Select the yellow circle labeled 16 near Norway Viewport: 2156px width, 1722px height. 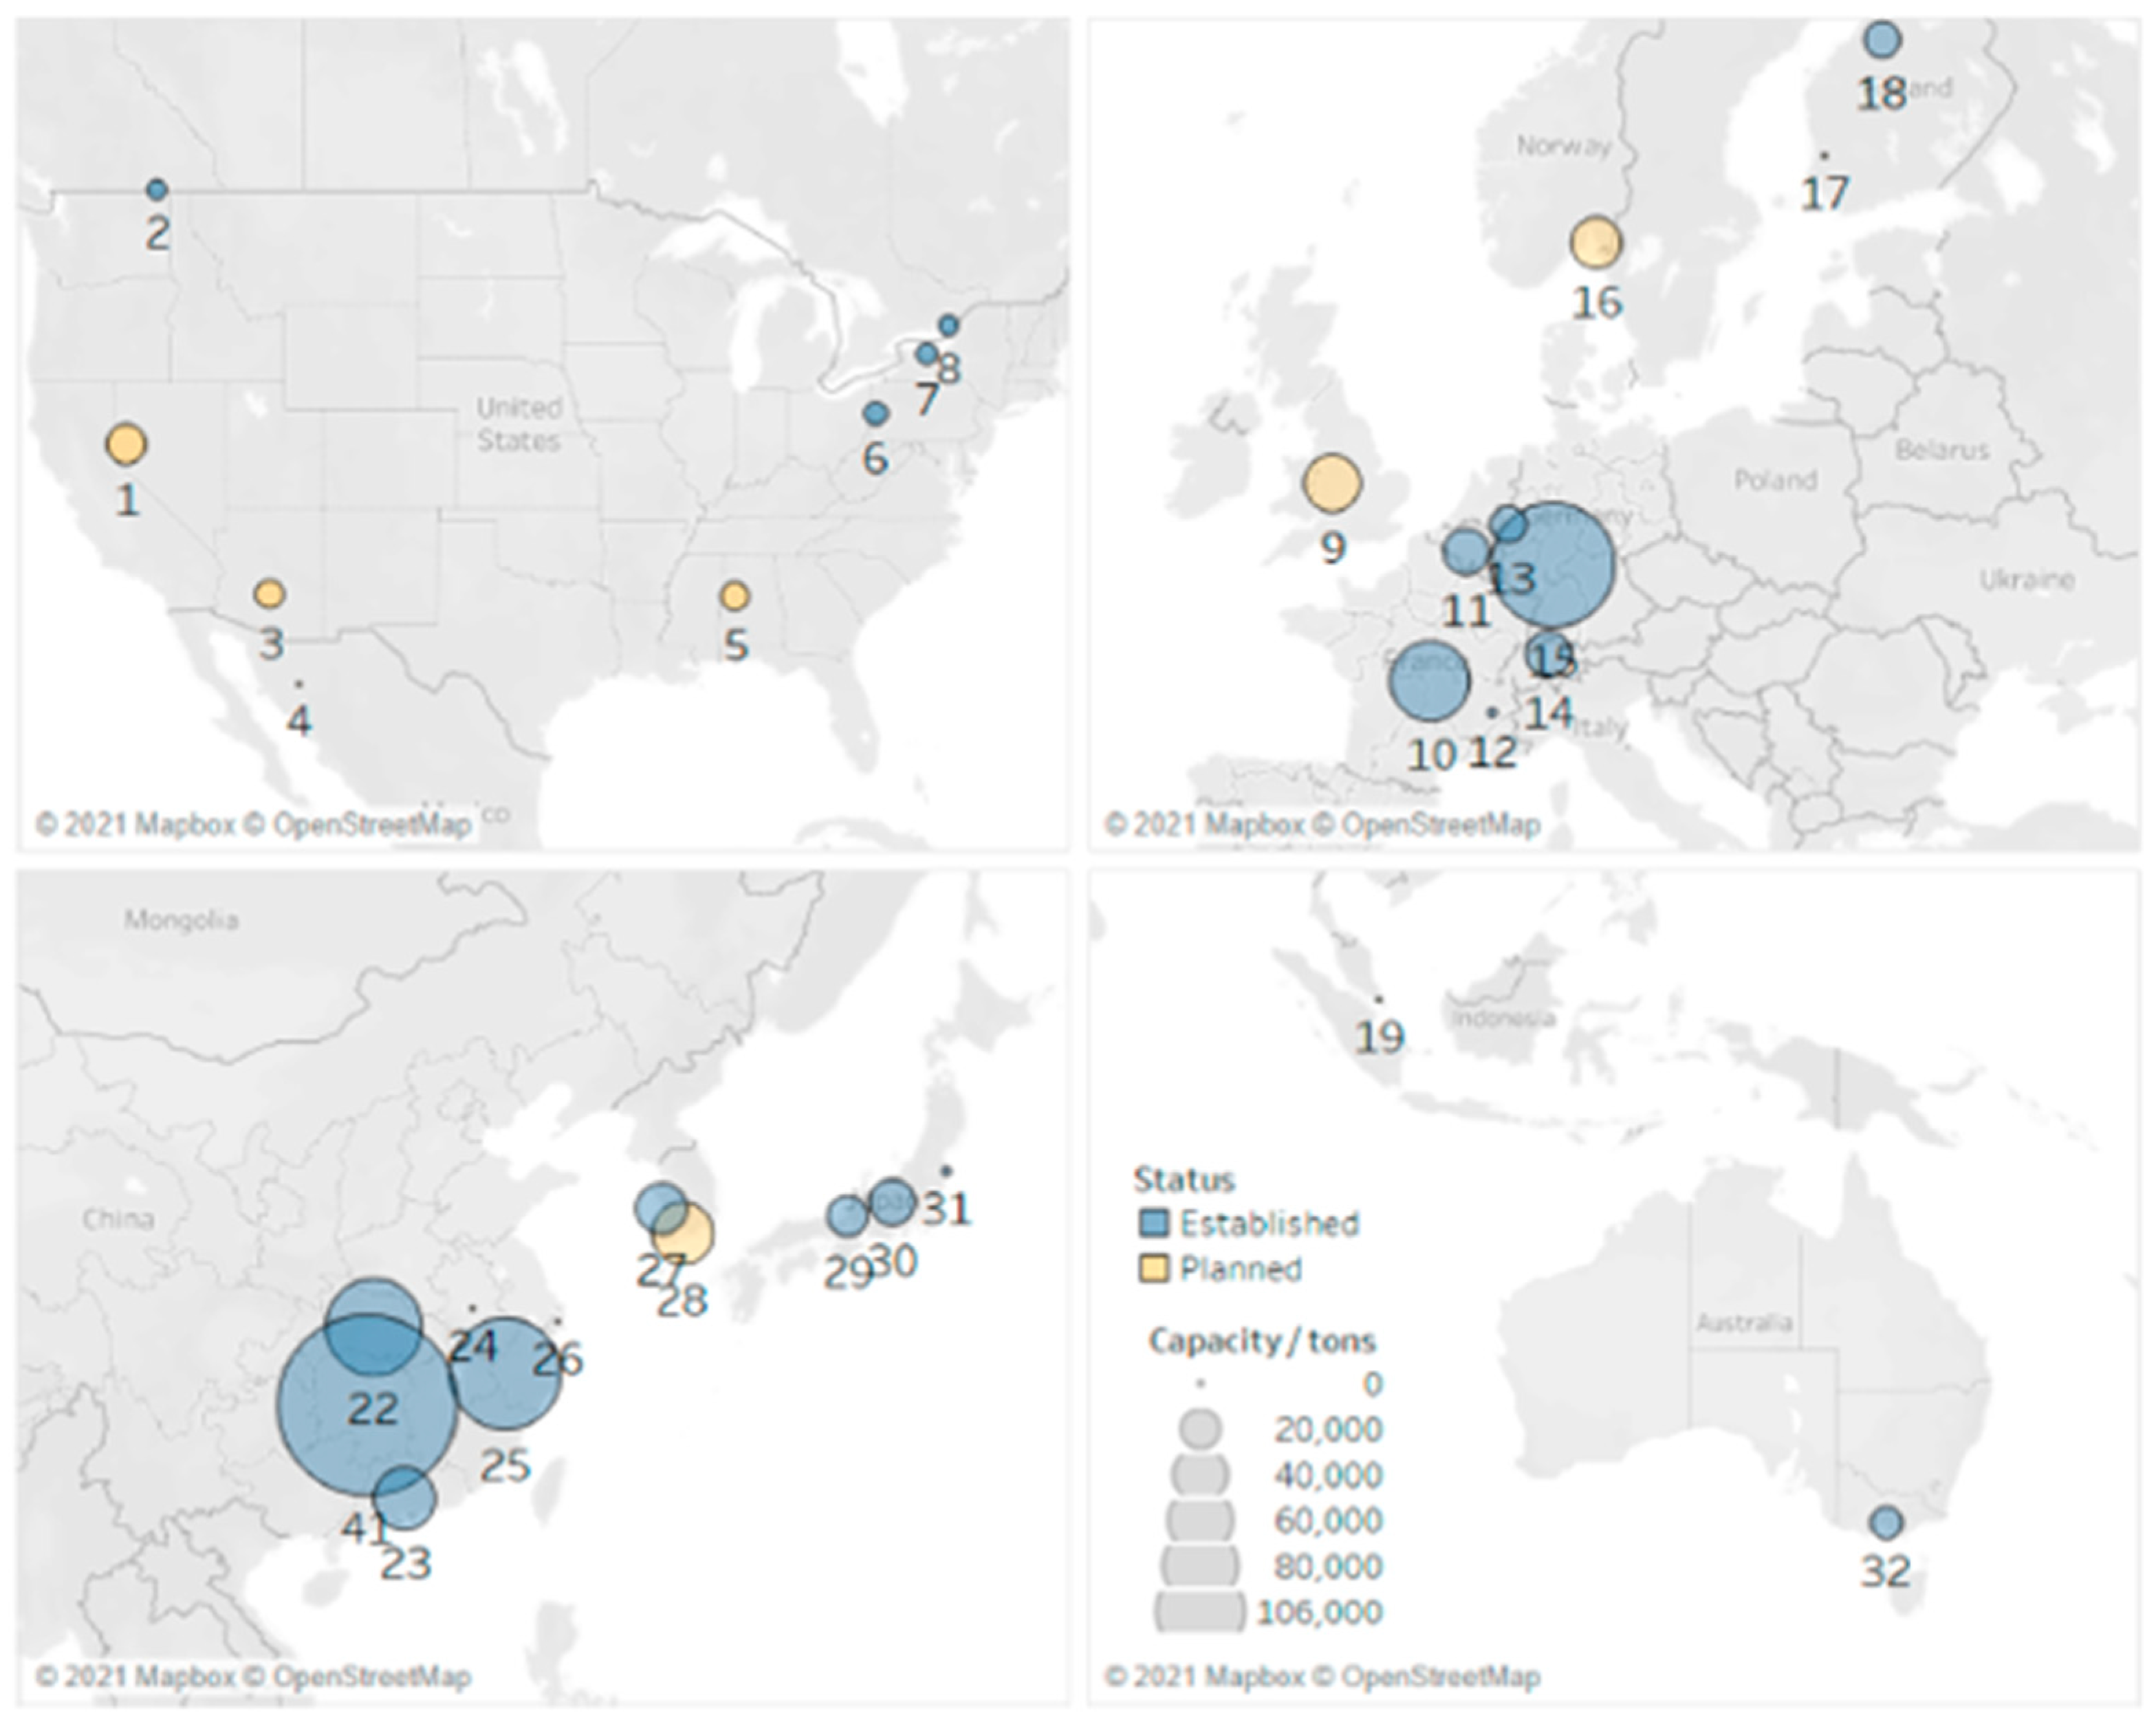point(1595,243)
